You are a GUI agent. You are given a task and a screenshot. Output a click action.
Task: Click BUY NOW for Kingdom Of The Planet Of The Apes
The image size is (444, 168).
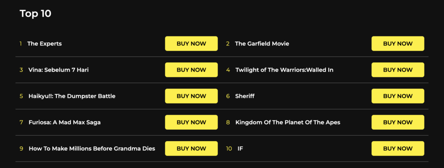tap(398, 122)
